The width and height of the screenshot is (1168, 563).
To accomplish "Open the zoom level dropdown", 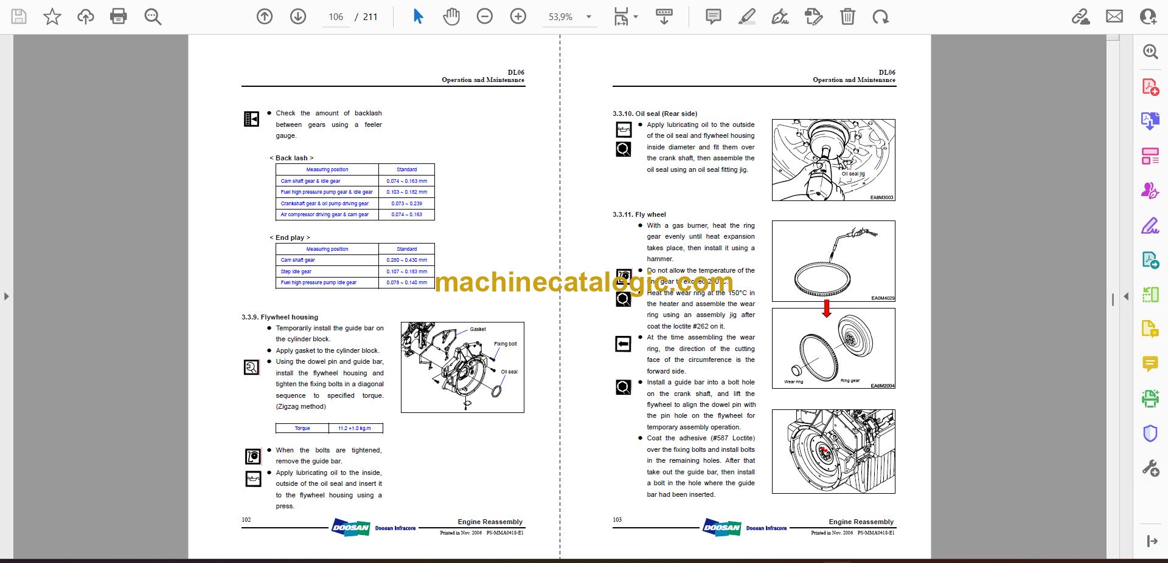I will pos(589,17).
